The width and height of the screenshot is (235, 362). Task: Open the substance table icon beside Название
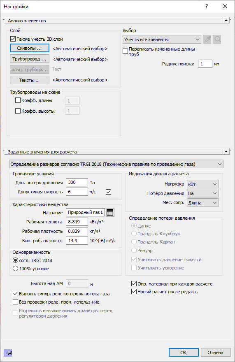click(110, 212)
